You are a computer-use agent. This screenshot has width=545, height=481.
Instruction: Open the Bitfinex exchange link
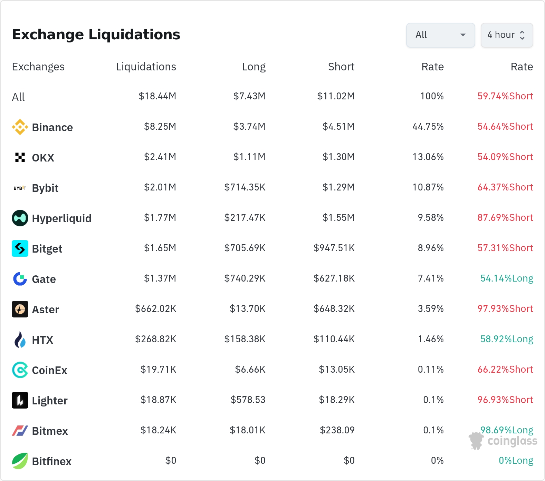tap(51, 461)
